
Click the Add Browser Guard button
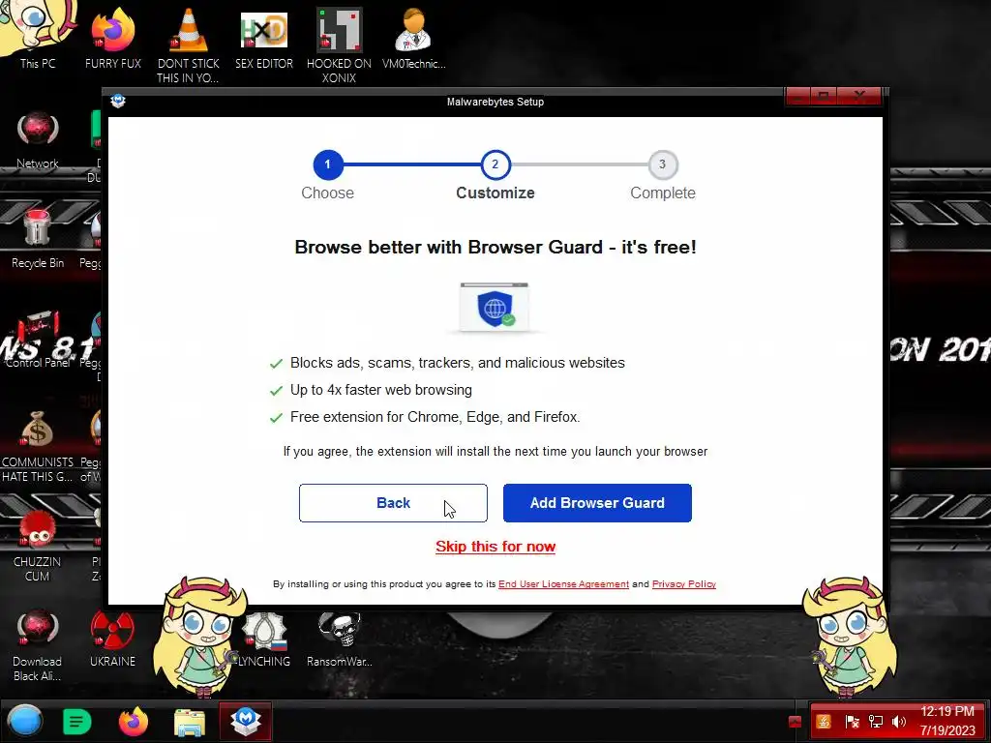pos(597,503)
